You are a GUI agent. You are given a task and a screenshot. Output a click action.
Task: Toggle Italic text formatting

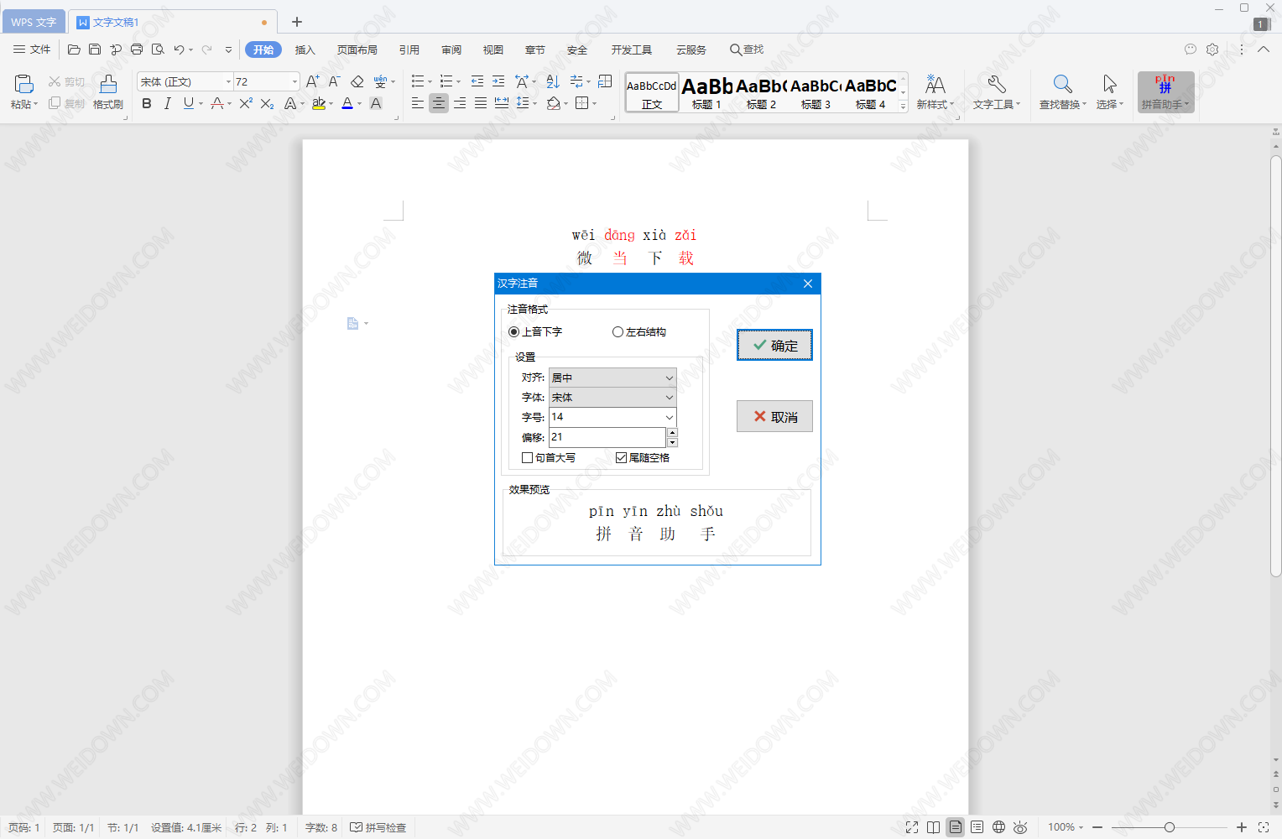[x=167, y=103]
